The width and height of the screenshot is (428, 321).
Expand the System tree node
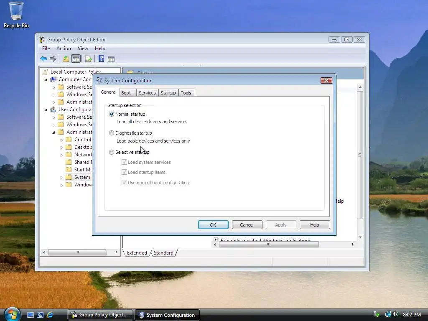[61, 178]
